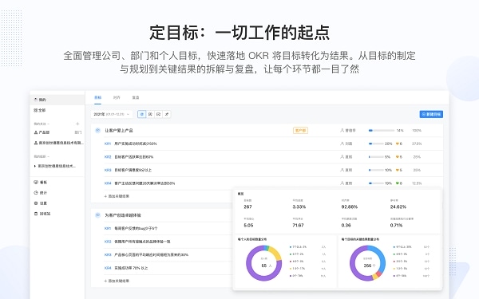Click the green heart icon on the 12.5% row
This screenshot has height=299, width=479.
398,183
